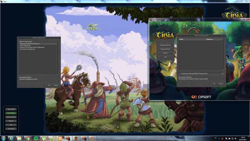The width and height of the screenshot is (250, 141).
Task: Open the Spotify taskbar icon
Action: (36, 138)
